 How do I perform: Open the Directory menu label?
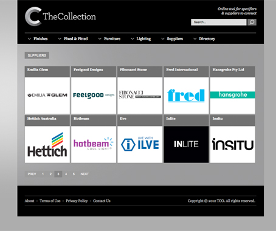pos(207,39)
